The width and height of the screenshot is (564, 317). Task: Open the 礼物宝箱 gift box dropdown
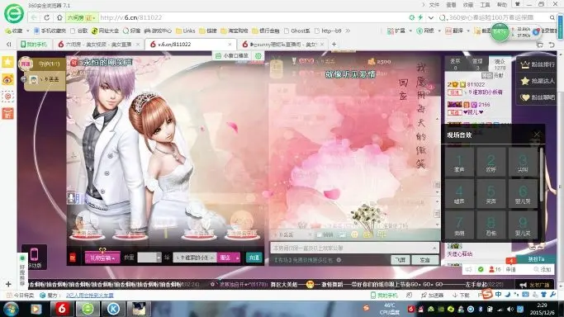(102, 258)
